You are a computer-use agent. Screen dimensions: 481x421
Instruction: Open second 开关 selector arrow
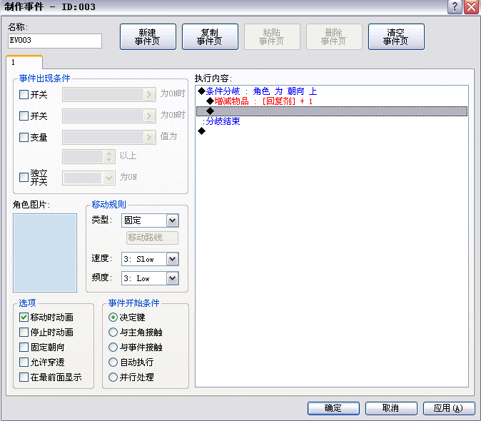(149, 116)
